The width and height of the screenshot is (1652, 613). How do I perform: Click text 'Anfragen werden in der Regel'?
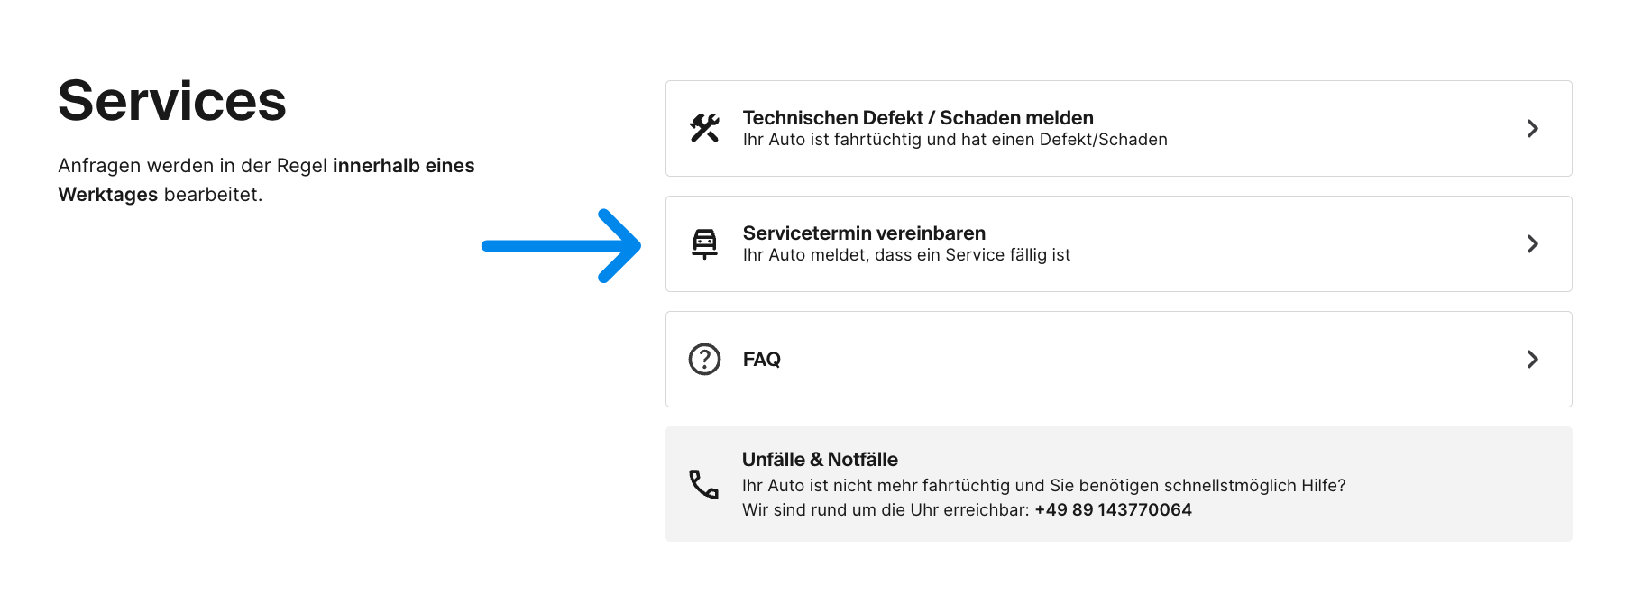coord(192,166)
